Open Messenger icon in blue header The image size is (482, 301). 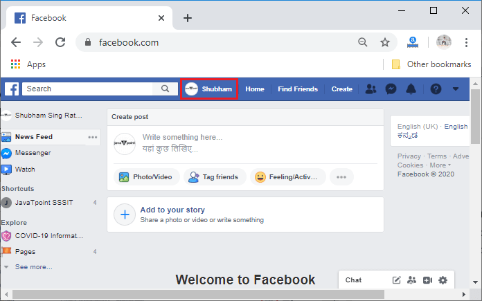click(x=391, y=89)
